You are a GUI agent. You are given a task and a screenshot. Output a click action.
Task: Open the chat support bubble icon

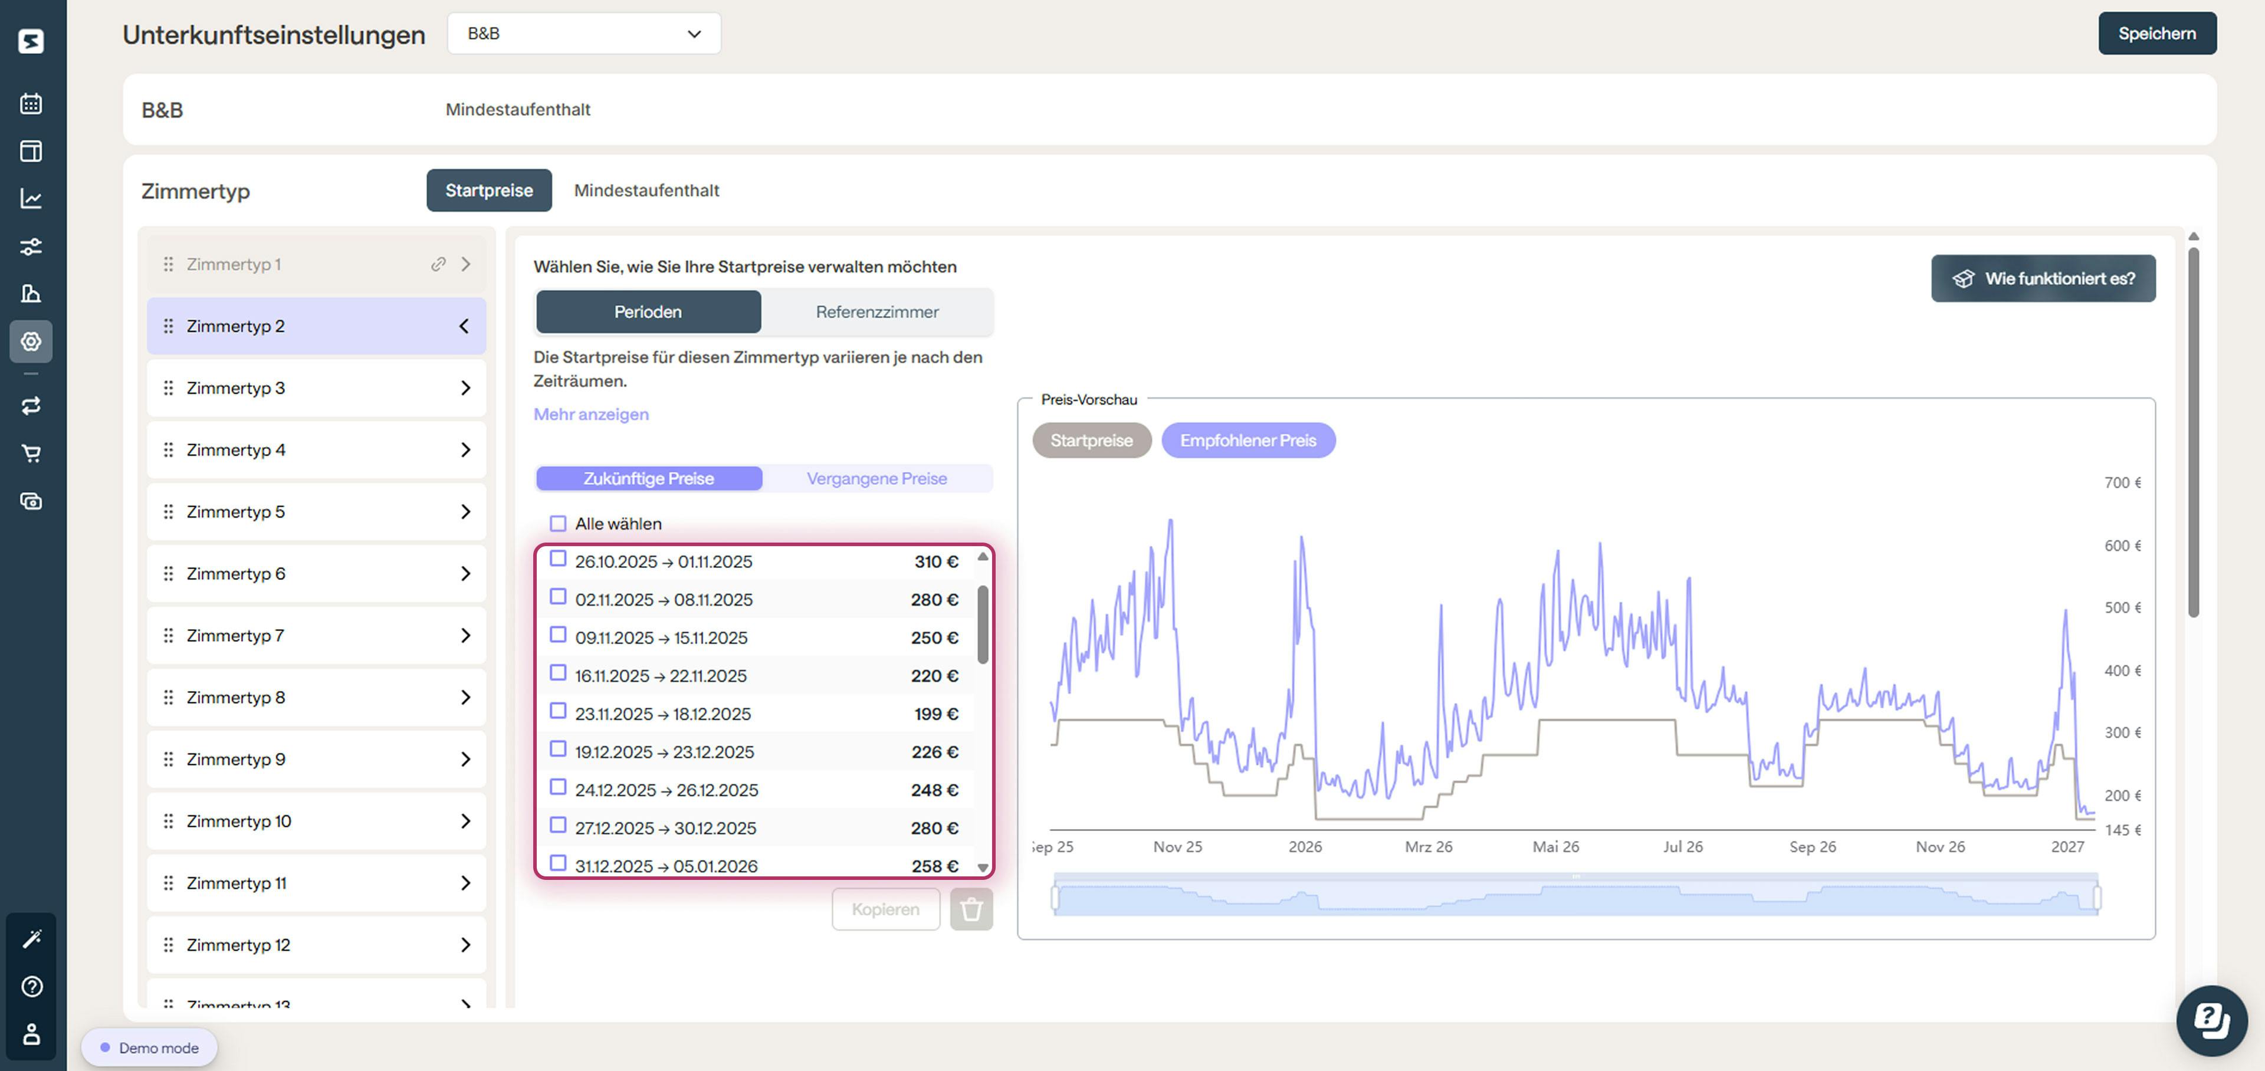point(2211,1020)
